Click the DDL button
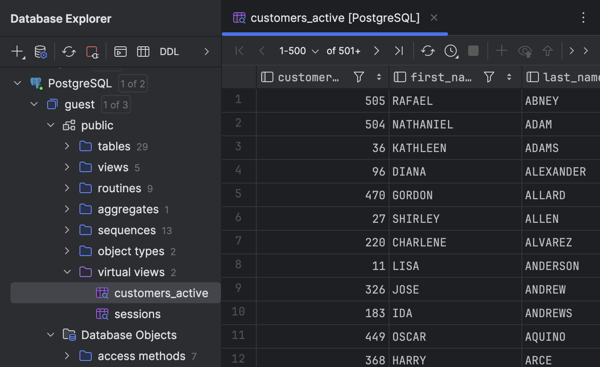This screenshot has height=367, width=600. tap(169, 51)
